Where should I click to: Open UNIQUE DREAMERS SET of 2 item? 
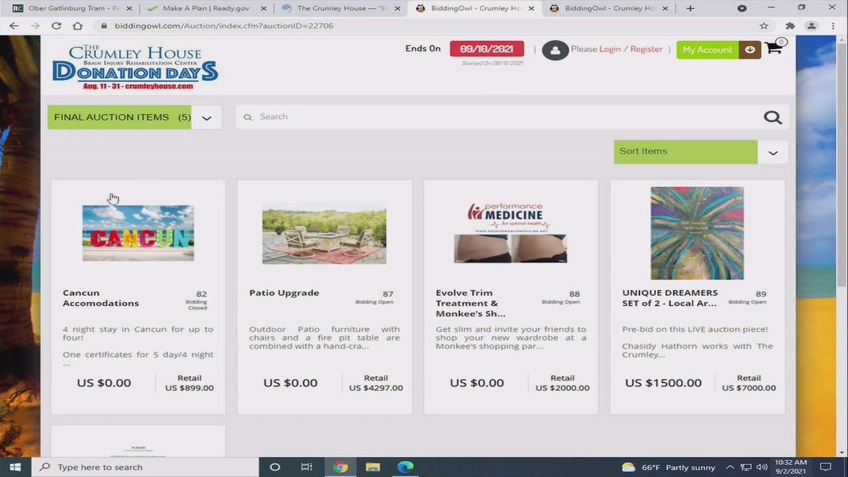coord(670,298)
